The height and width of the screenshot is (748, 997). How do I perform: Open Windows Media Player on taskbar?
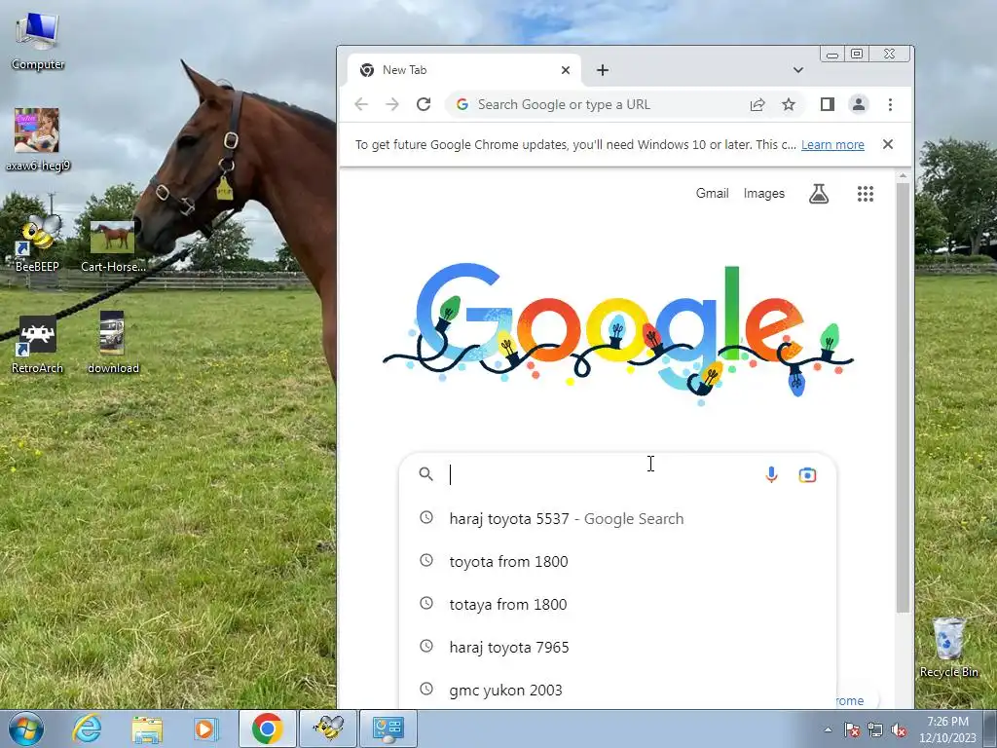204,729
